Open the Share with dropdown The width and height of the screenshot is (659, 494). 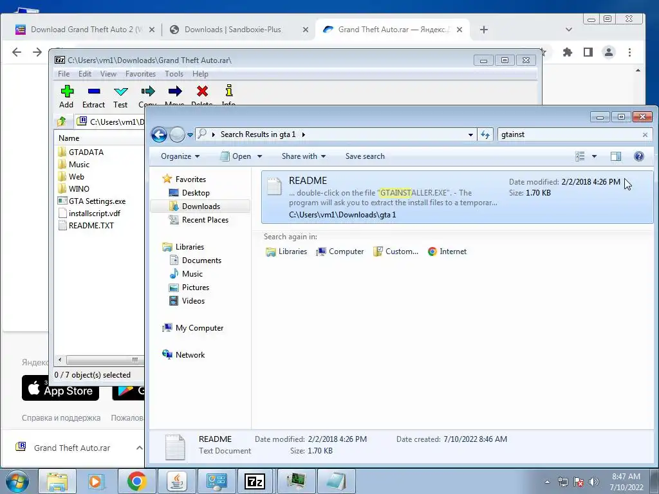point(304,156)
